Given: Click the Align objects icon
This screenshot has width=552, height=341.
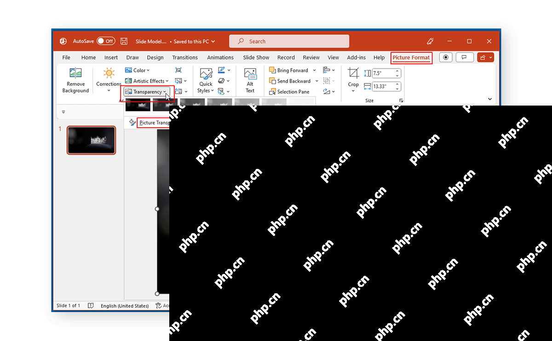Looking at the screenshot, I should pos(327,70).
